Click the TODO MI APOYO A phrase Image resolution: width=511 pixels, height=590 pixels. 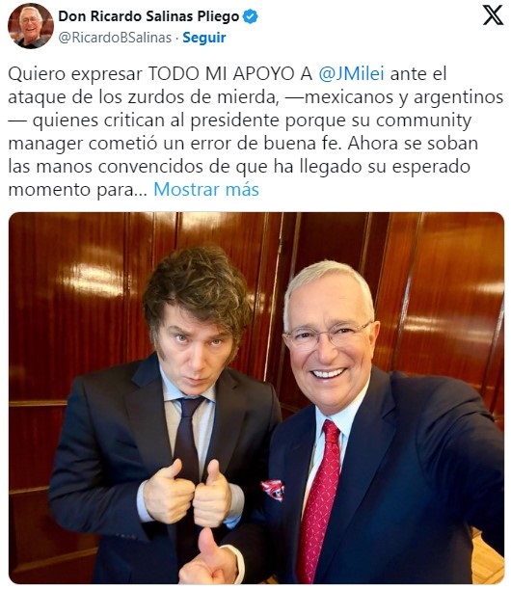(229, 73)
